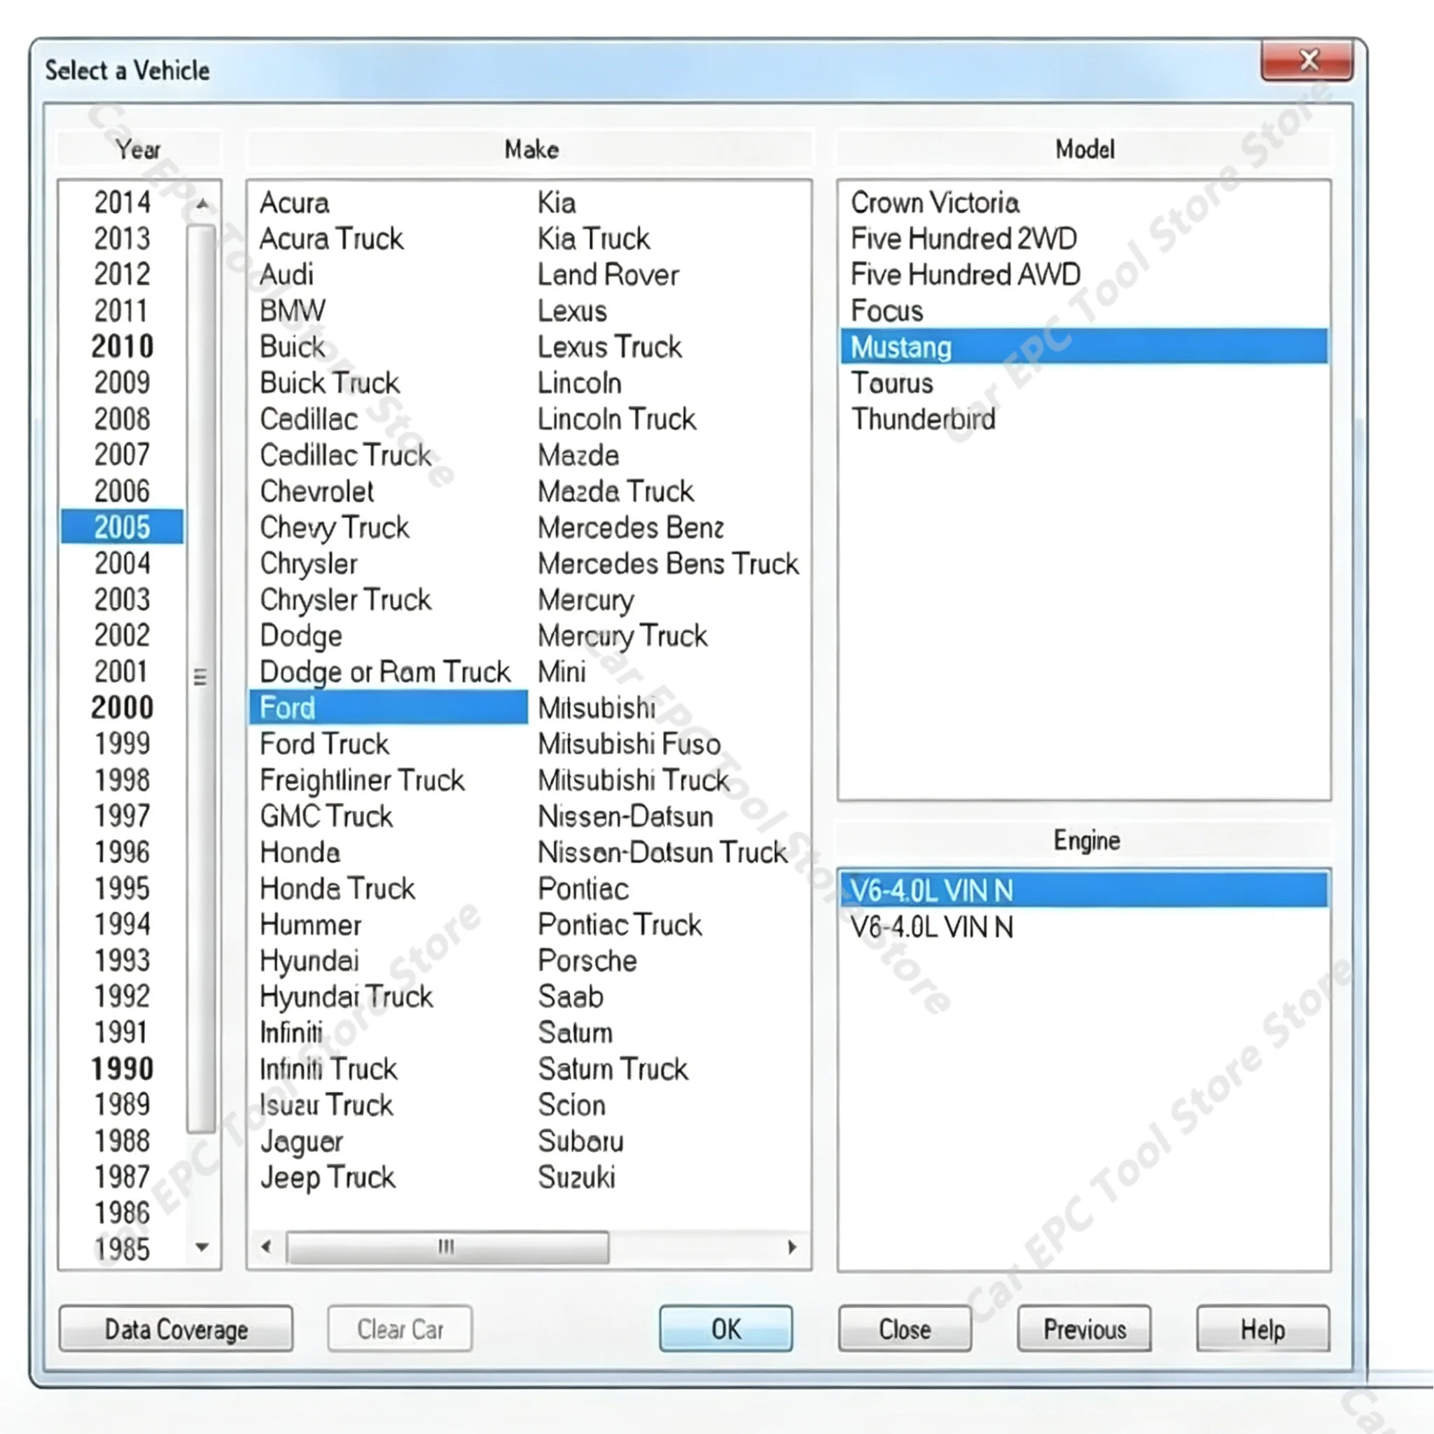Pick Buick Truck from the Make list
Screen dimensions: 1434x1434
click(330, 383)
